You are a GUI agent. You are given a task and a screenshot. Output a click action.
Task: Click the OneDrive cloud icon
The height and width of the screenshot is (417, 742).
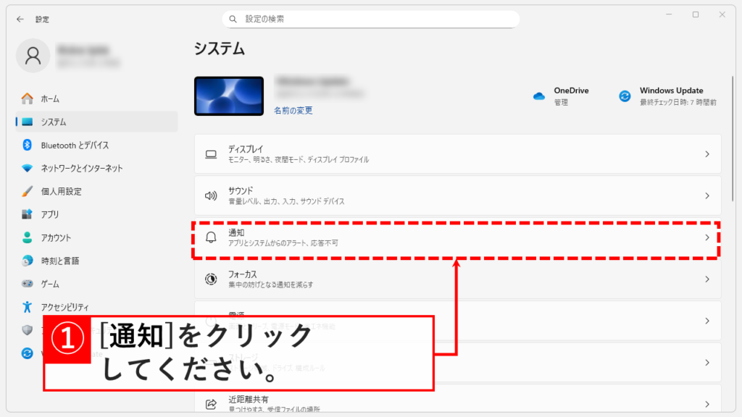point(539,94)
